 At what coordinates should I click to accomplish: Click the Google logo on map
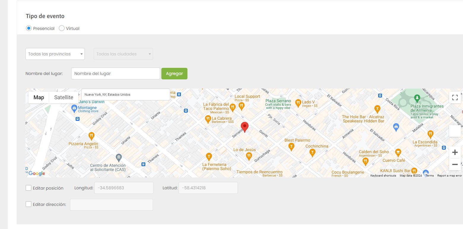coord(37,174)
